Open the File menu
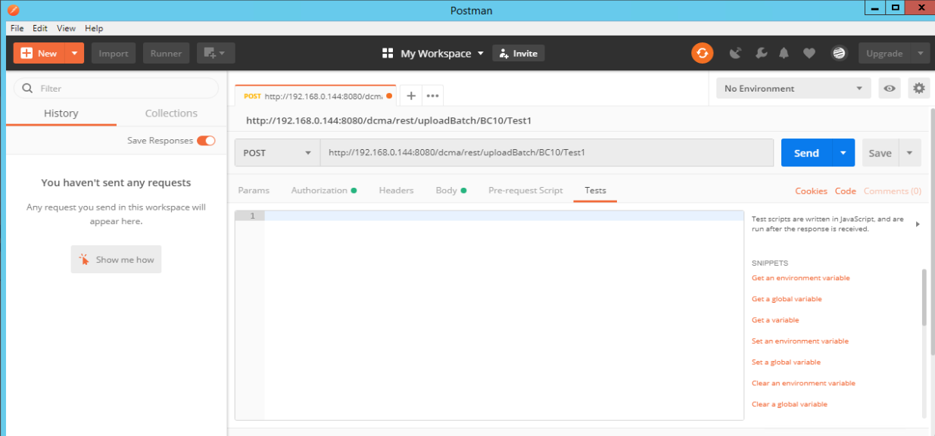 (x=17, y=28)
